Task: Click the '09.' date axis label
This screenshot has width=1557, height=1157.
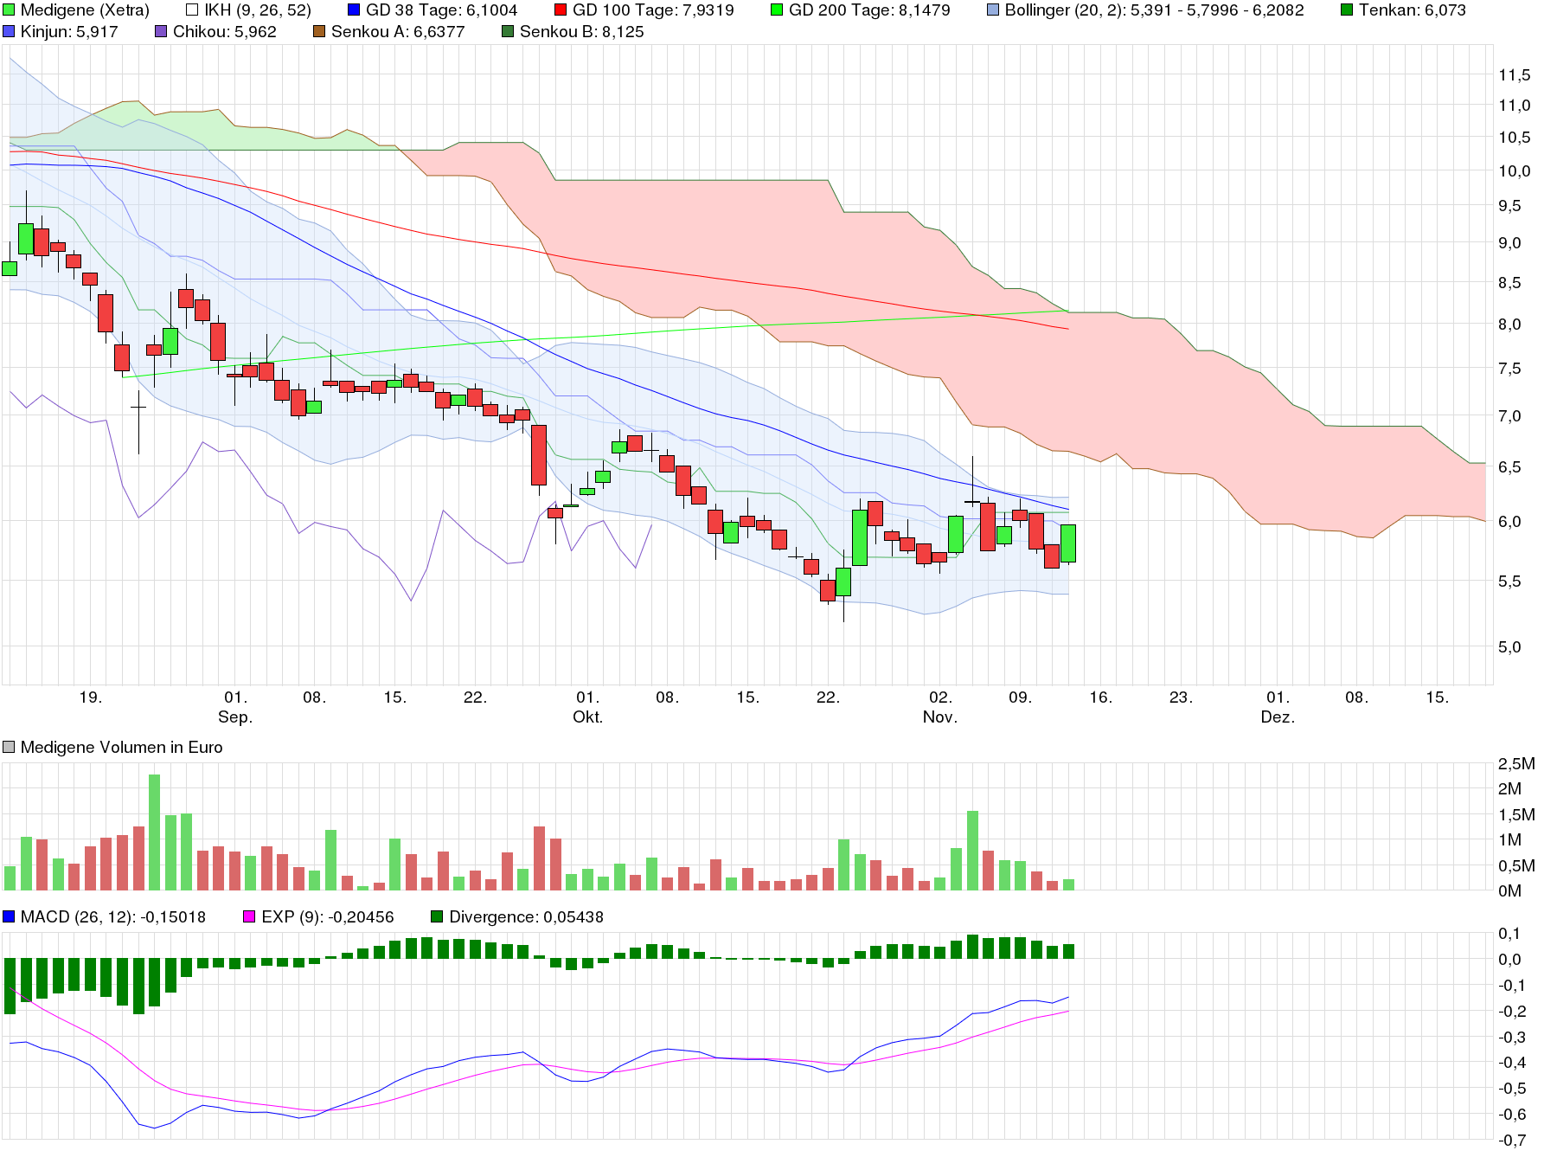Action: pos(1021,697)
